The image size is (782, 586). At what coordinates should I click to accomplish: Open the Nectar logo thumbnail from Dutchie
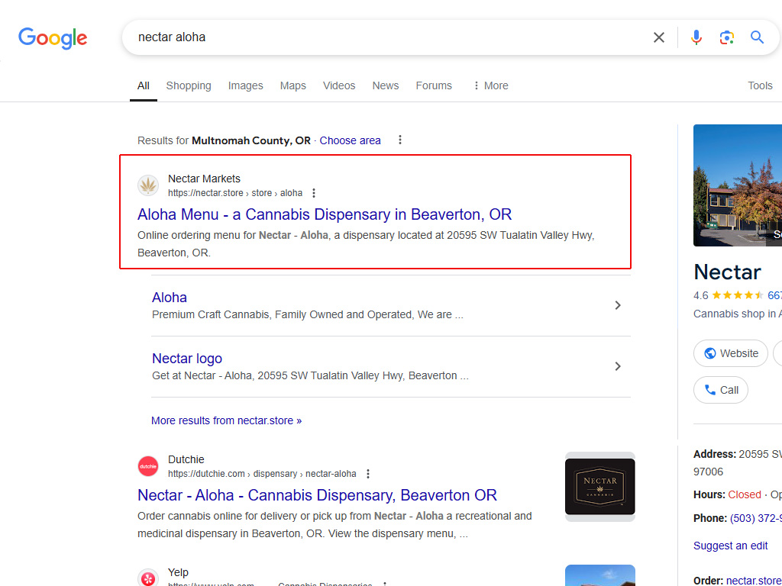[599, 486]
